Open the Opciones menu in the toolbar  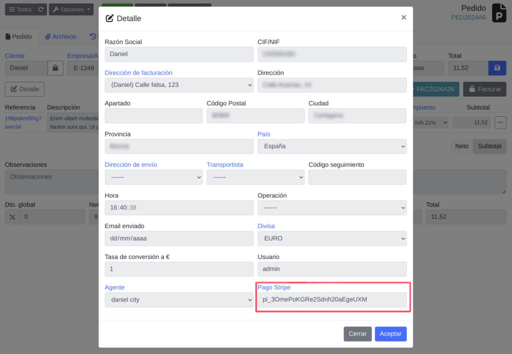click(71, 9)
